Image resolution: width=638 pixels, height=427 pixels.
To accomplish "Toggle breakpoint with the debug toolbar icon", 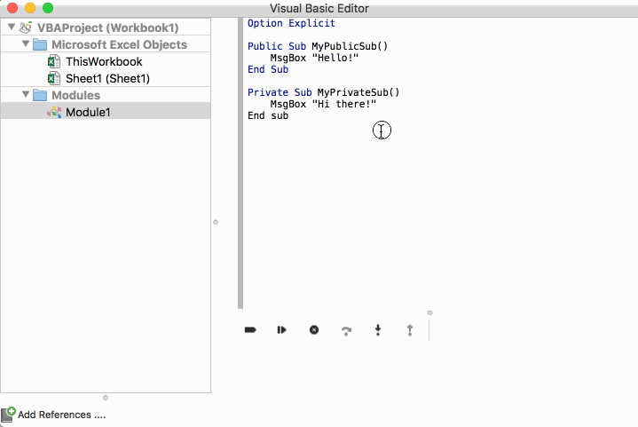I will (x=250, y=329).
